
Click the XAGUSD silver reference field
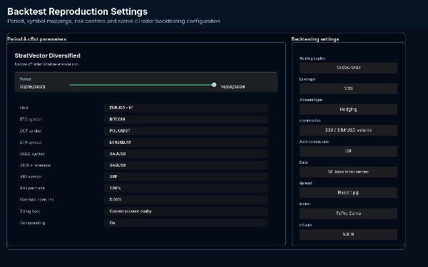click(185, 165)
